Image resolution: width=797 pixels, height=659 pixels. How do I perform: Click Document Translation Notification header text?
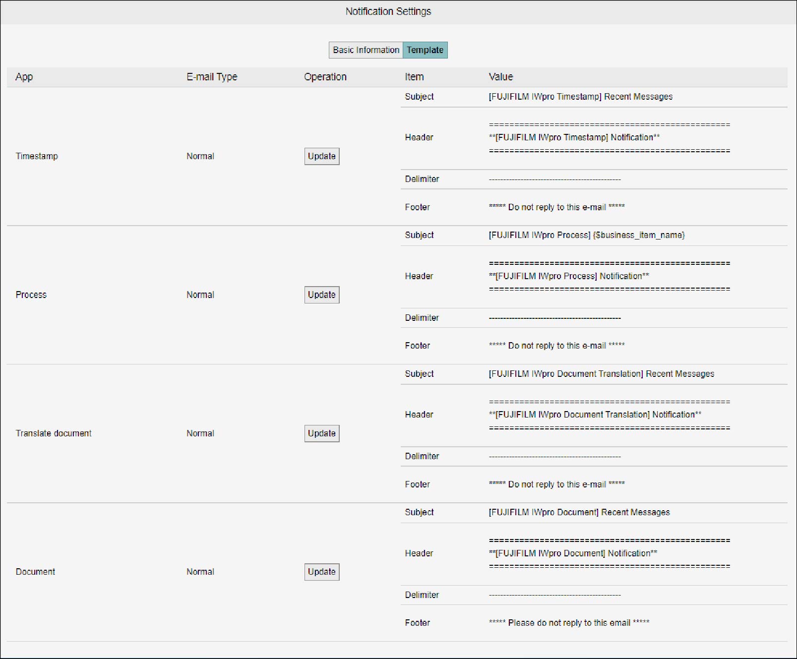click(595, 415)
